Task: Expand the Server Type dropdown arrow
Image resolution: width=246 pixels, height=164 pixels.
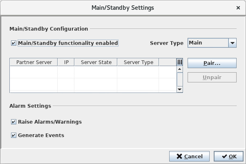Action: click(232, 43)
